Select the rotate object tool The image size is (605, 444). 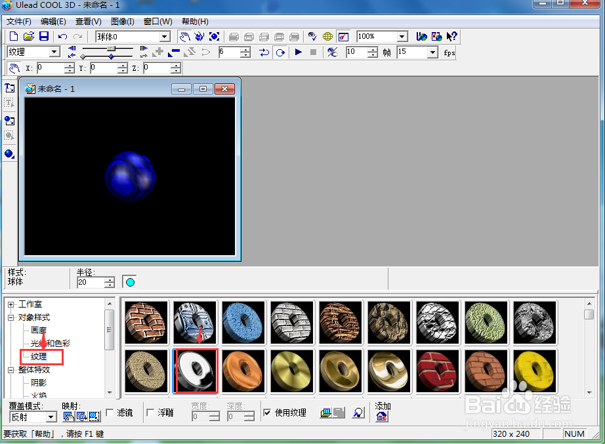pyautogui.click(x=199, y=37)
